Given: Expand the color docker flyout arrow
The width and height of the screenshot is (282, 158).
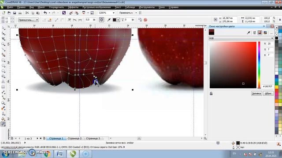Looking at the screenshot, I should pyautogui.click(x=264, y=26).
